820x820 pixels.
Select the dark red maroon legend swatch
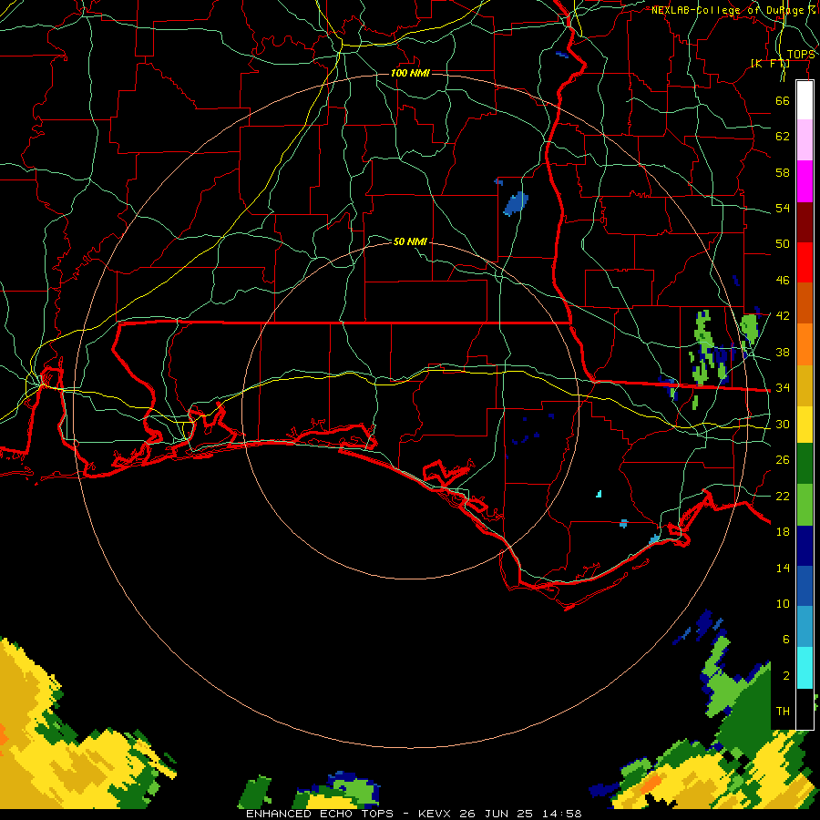coord(805,222)
